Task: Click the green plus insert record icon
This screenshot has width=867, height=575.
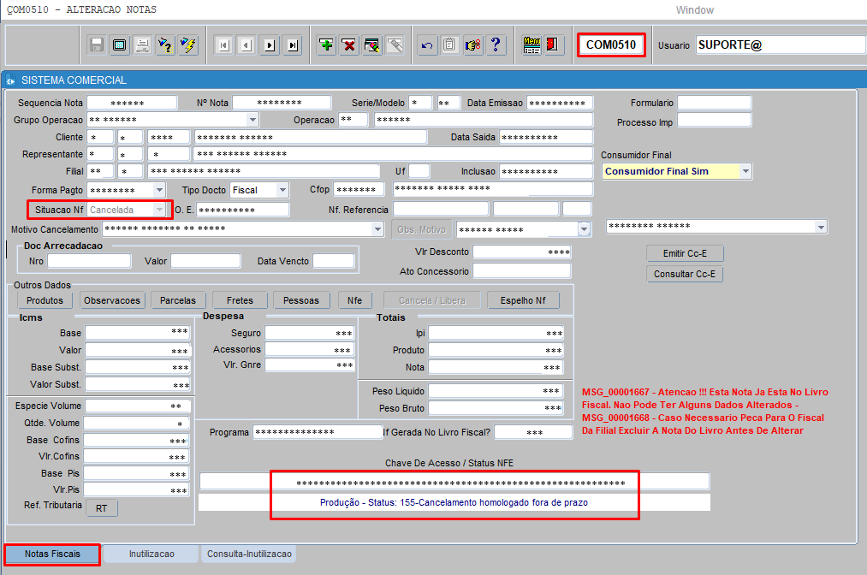Action: [x=326, y=45]
